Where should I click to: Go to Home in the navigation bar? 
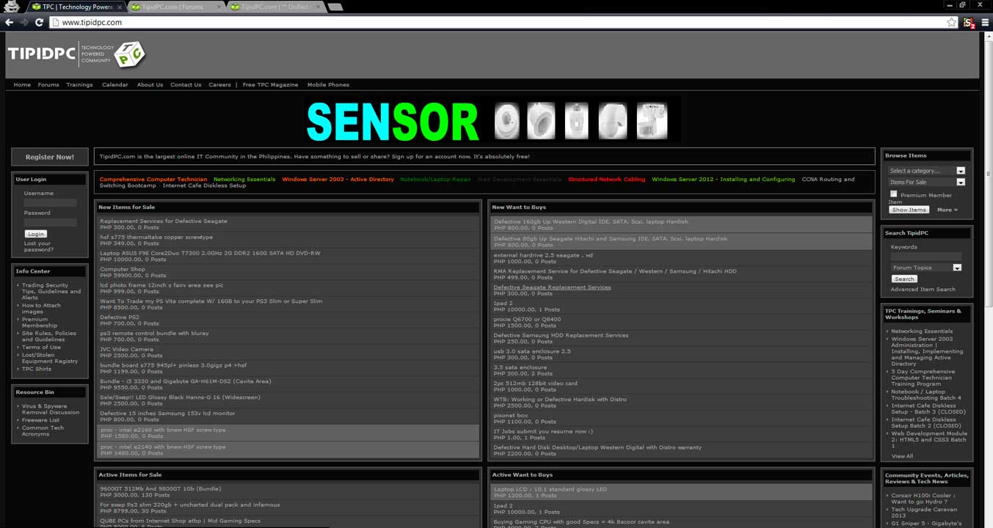click(22, 84)
